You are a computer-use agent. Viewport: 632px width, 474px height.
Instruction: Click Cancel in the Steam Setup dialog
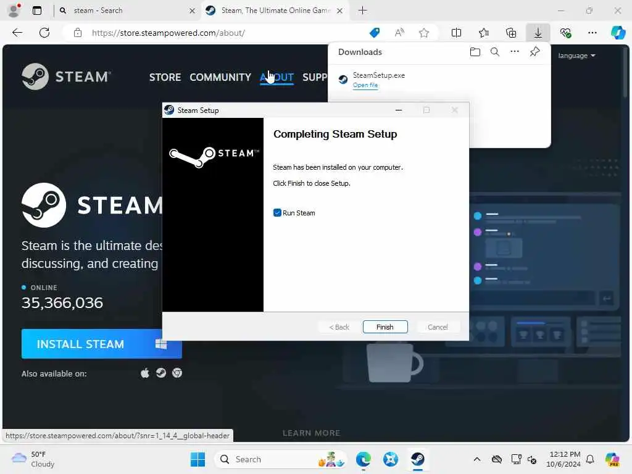[x=438, y=327]
